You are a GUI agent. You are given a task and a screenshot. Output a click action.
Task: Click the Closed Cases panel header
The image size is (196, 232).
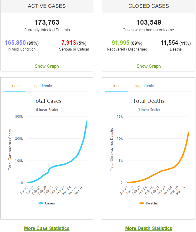pos(148,6)
